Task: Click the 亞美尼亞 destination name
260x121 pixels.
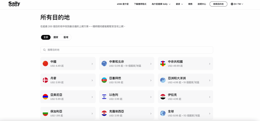Action: [x=56, y=95]
